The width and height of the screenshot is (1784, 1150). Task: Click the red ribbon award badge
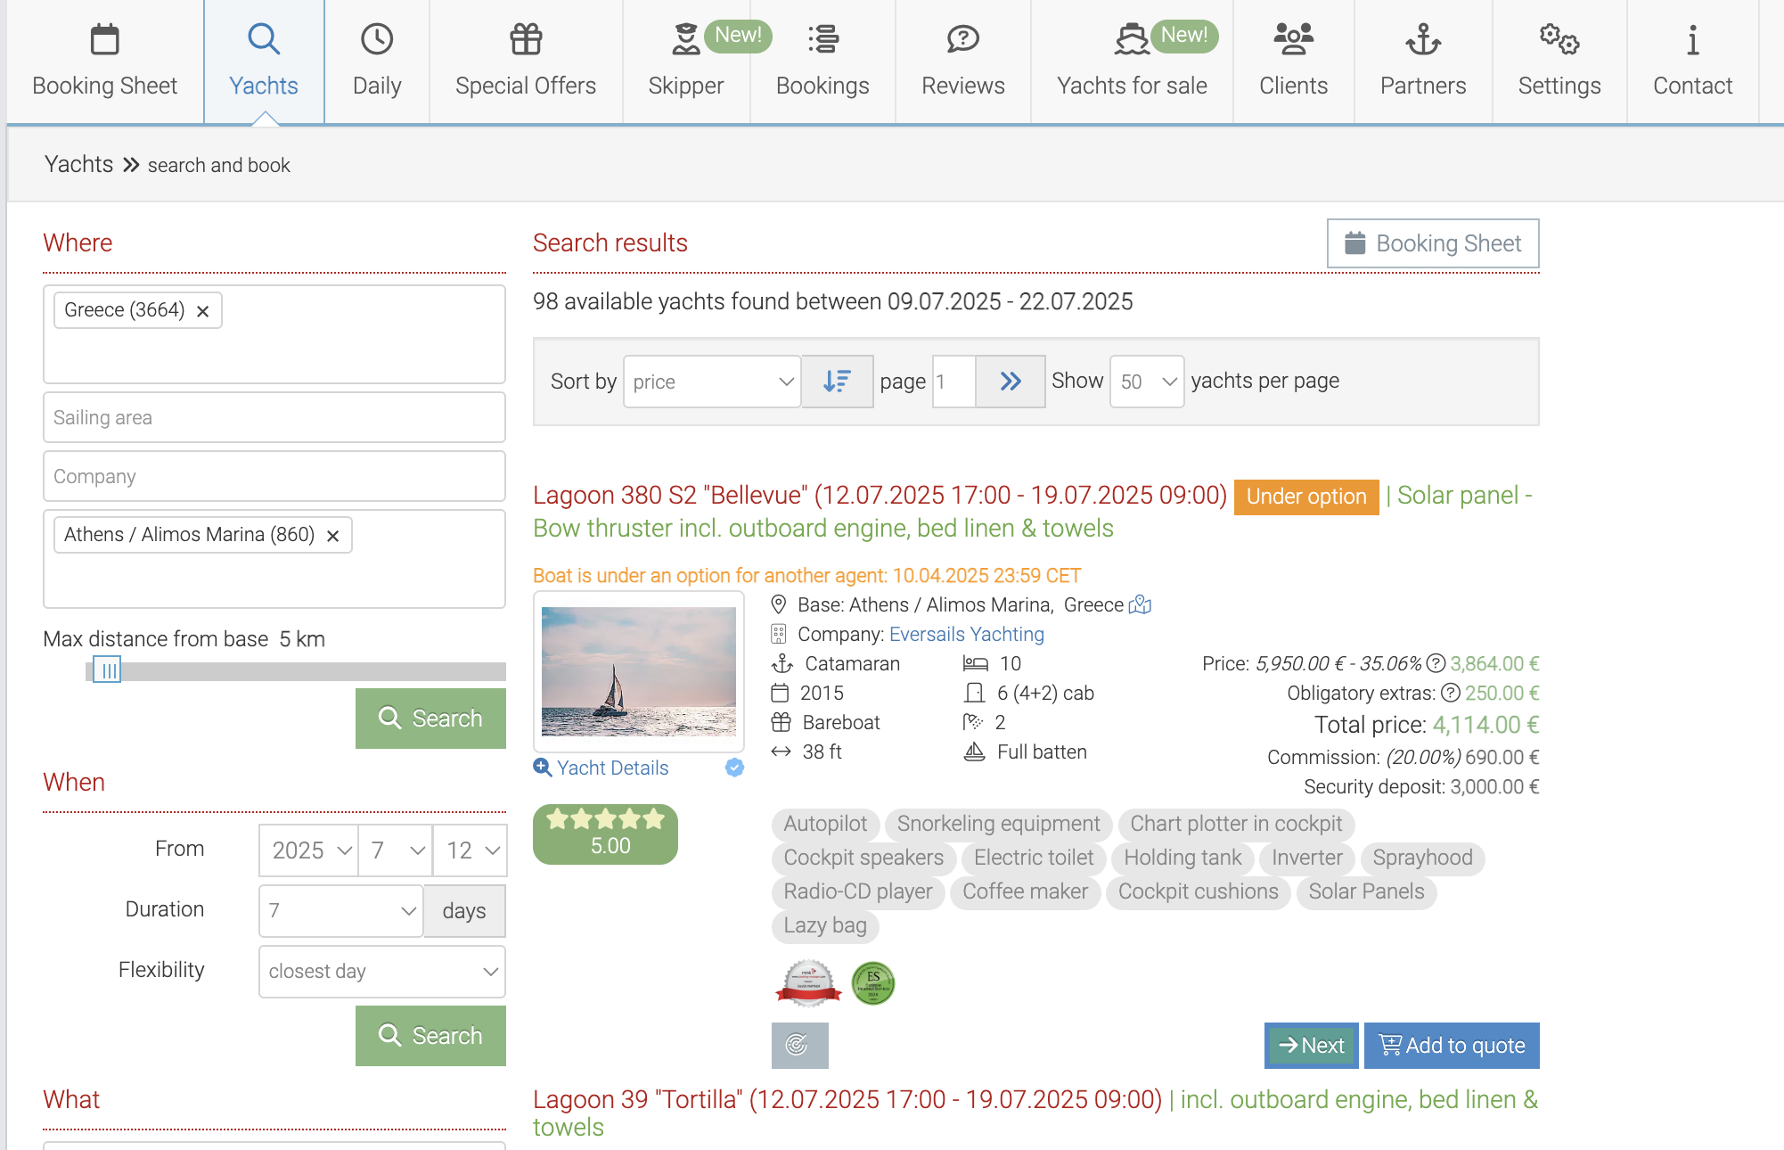pyautogui.click(x=807, y=983)
